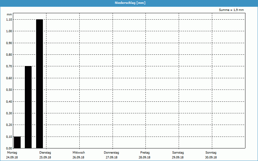Viewport: 258px width, 161px height.
Task: Click the Sonntag axis label
Action: tap(211, 153)
